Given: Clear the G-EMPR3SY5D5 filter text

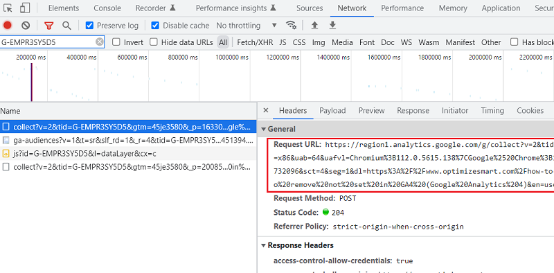Looking at the screenshot, I should [x=100, y=42].
